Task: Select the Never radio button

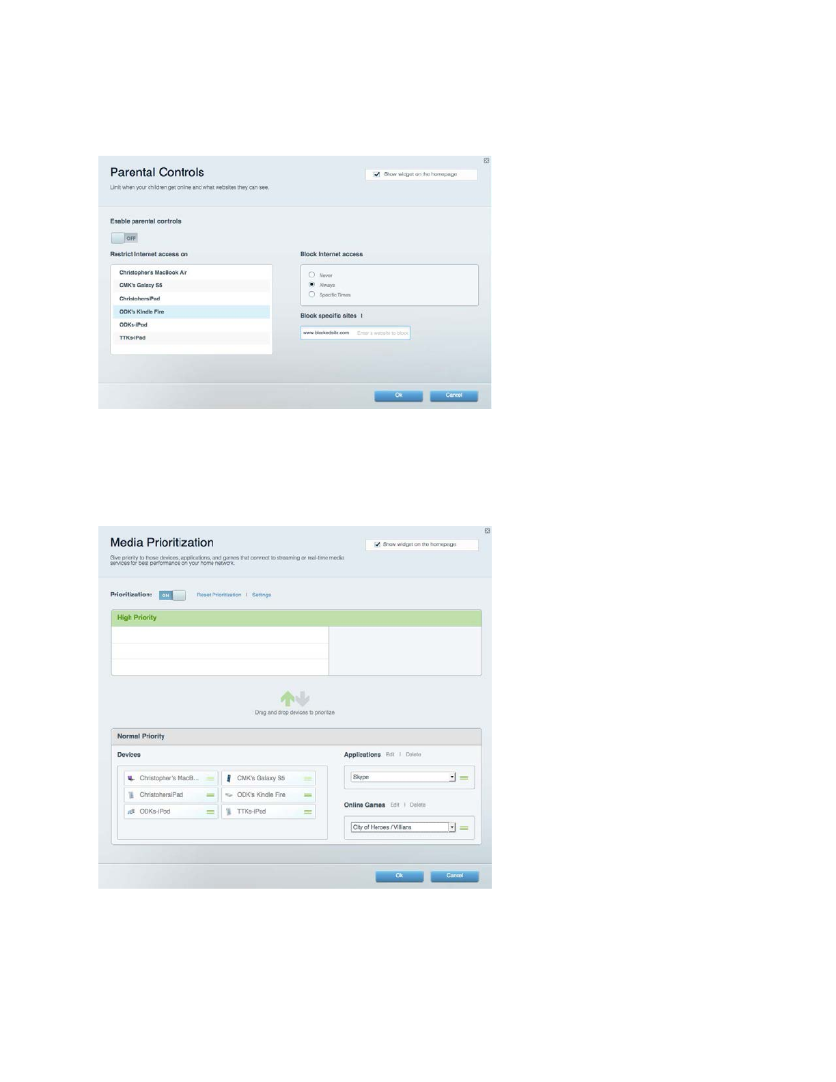Action: (x=312, y=275)
